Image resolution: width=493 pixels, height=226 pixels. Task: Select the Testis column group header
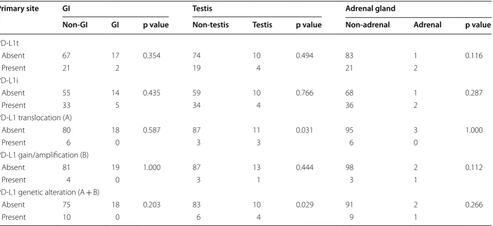[x=202, y=9]
